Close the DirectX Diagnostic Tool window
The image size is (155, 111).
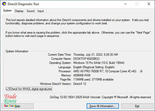[x=149, y=4]
